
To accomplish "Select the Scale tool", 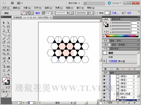I will pyautogui.click(x=8, y=46).
